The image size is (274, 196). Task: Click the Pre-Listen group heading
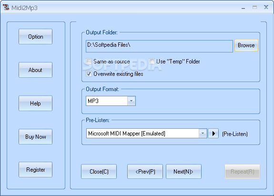pos(98,120)
